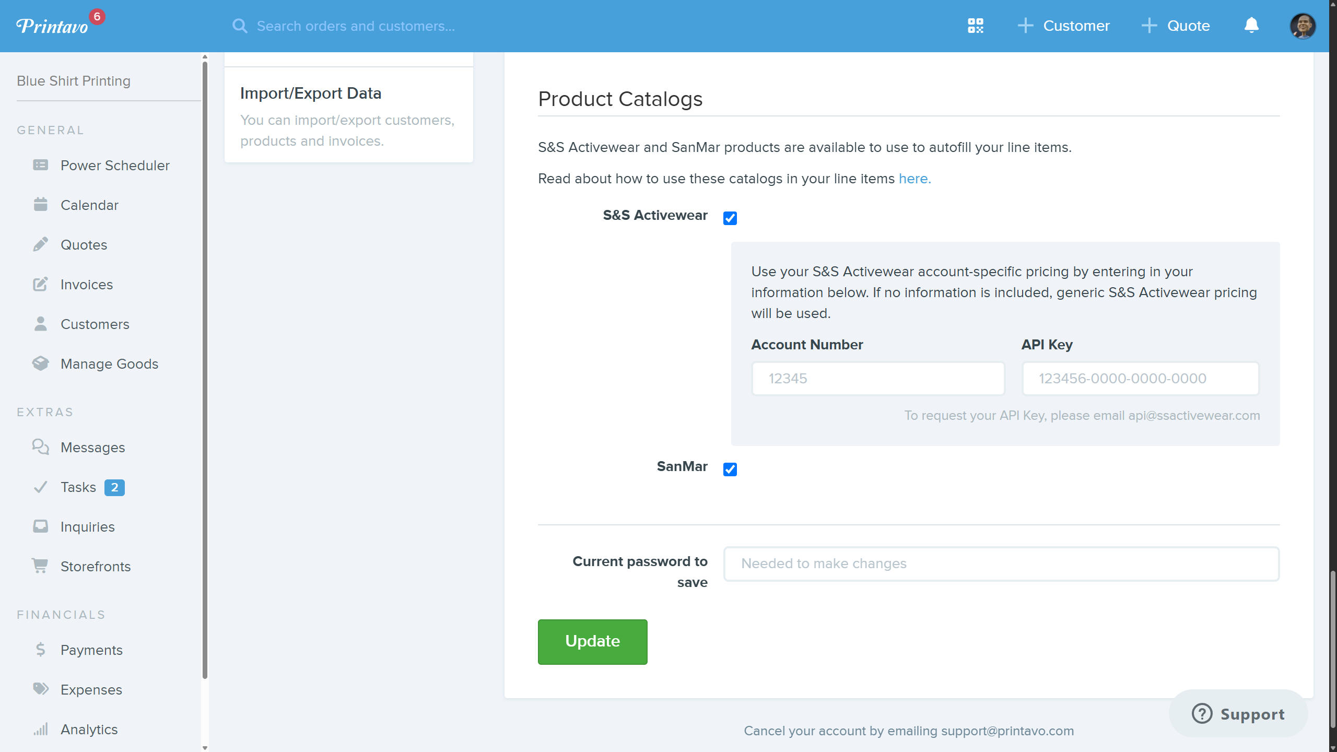Viewport: 1337px width, 752px height.
Task: Click the sidebar scrollbar up arrow
Action: pyautogui.click(x=205, y=56)
